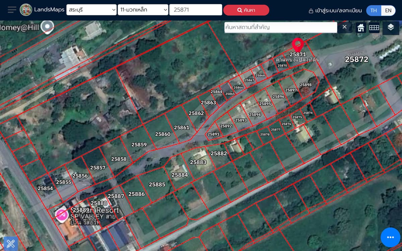Switch language to TH
Screen dimensions: 402x251
[x=374, y=10]
